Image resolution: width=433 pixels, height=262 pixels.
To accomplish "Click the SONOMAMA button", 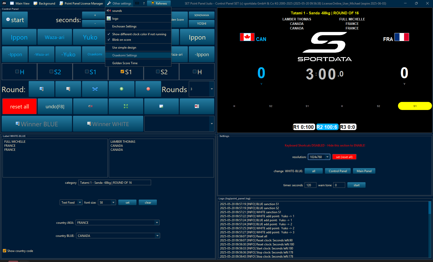I will [202, 15].
